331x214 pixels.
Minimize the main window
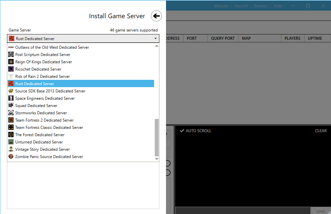[293, 6]
